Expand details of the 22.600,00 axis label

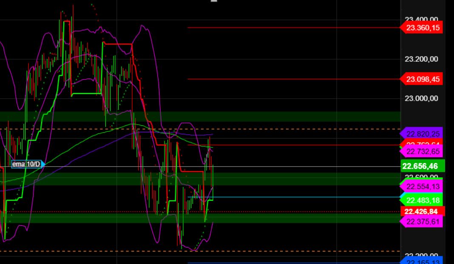tap(421, 176)
